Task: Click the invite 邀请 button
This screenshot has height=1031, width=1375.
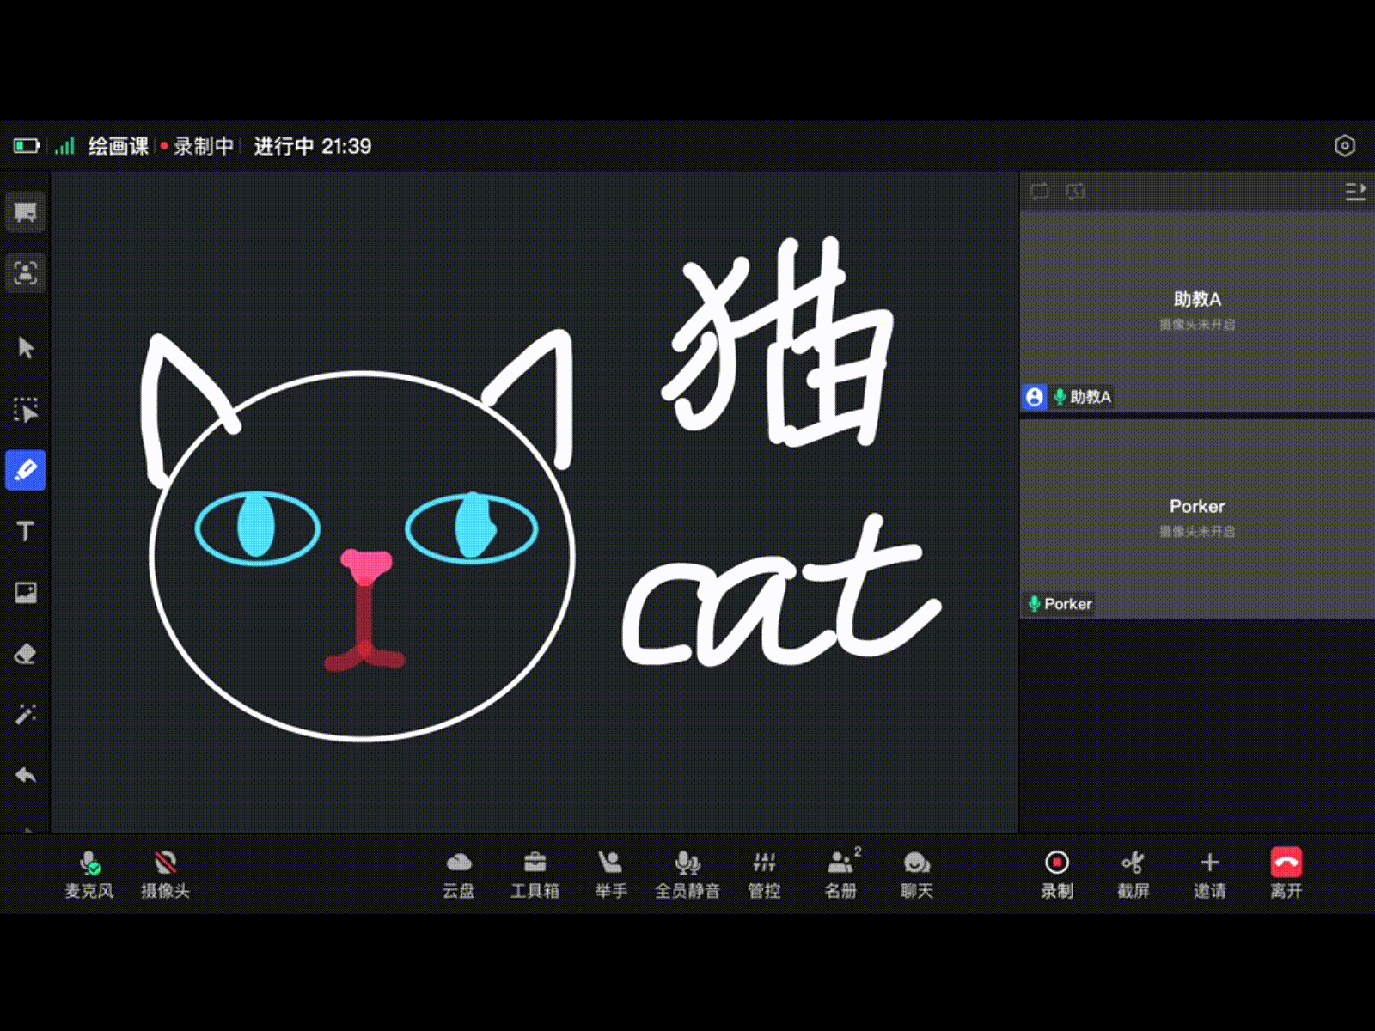Action: click(x=1210, y=875)
